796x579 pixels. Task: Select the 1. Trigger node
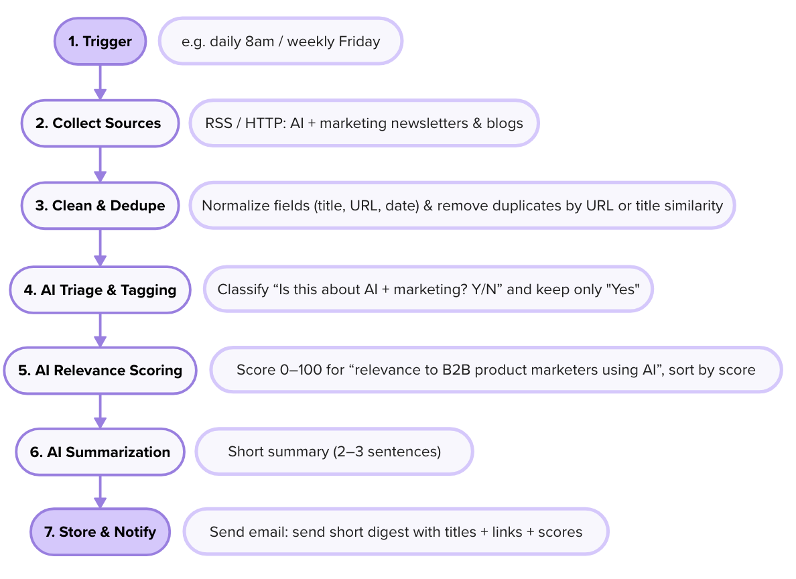(x=100, y=41)
